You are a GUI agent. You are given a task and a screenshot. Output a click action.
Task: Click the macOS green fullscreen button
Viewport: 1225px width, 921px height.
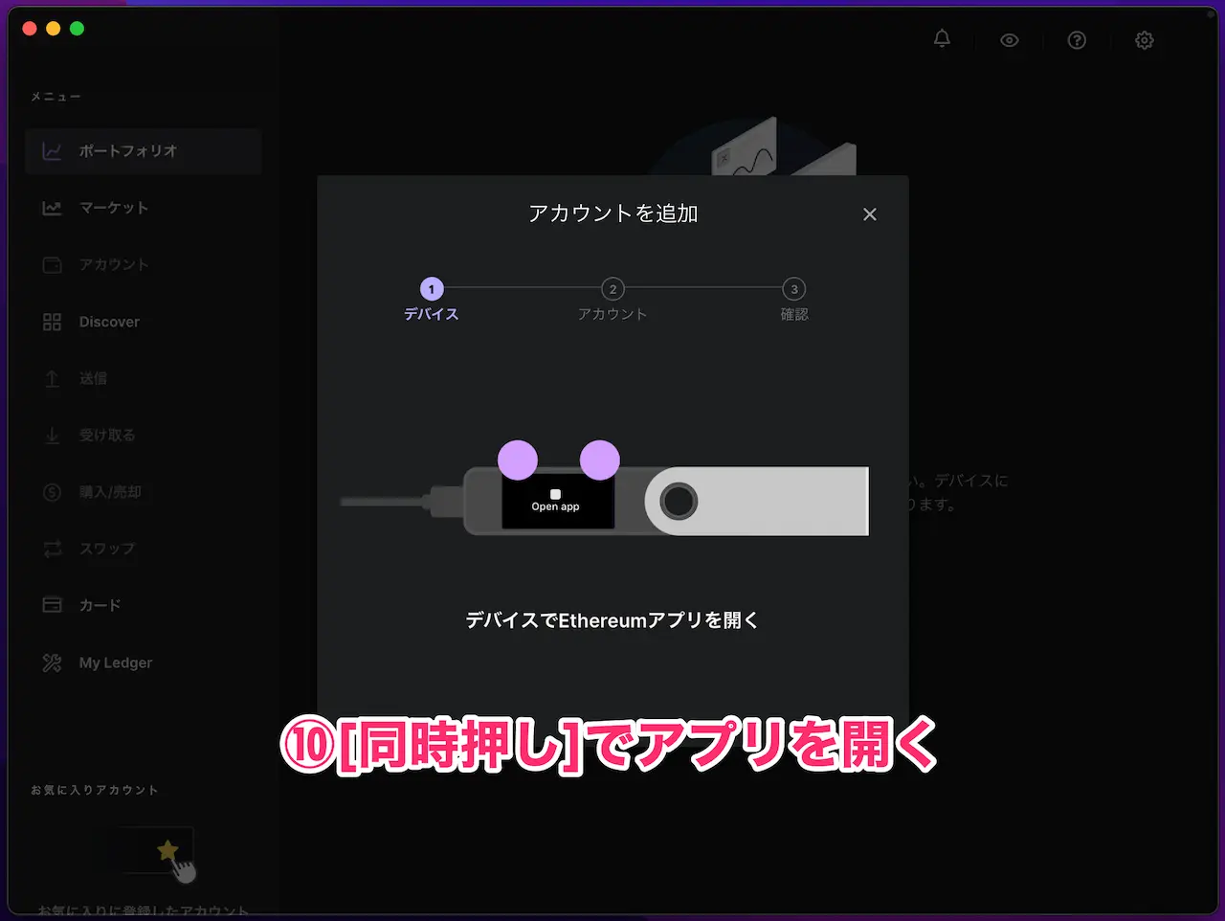point(78,29)
